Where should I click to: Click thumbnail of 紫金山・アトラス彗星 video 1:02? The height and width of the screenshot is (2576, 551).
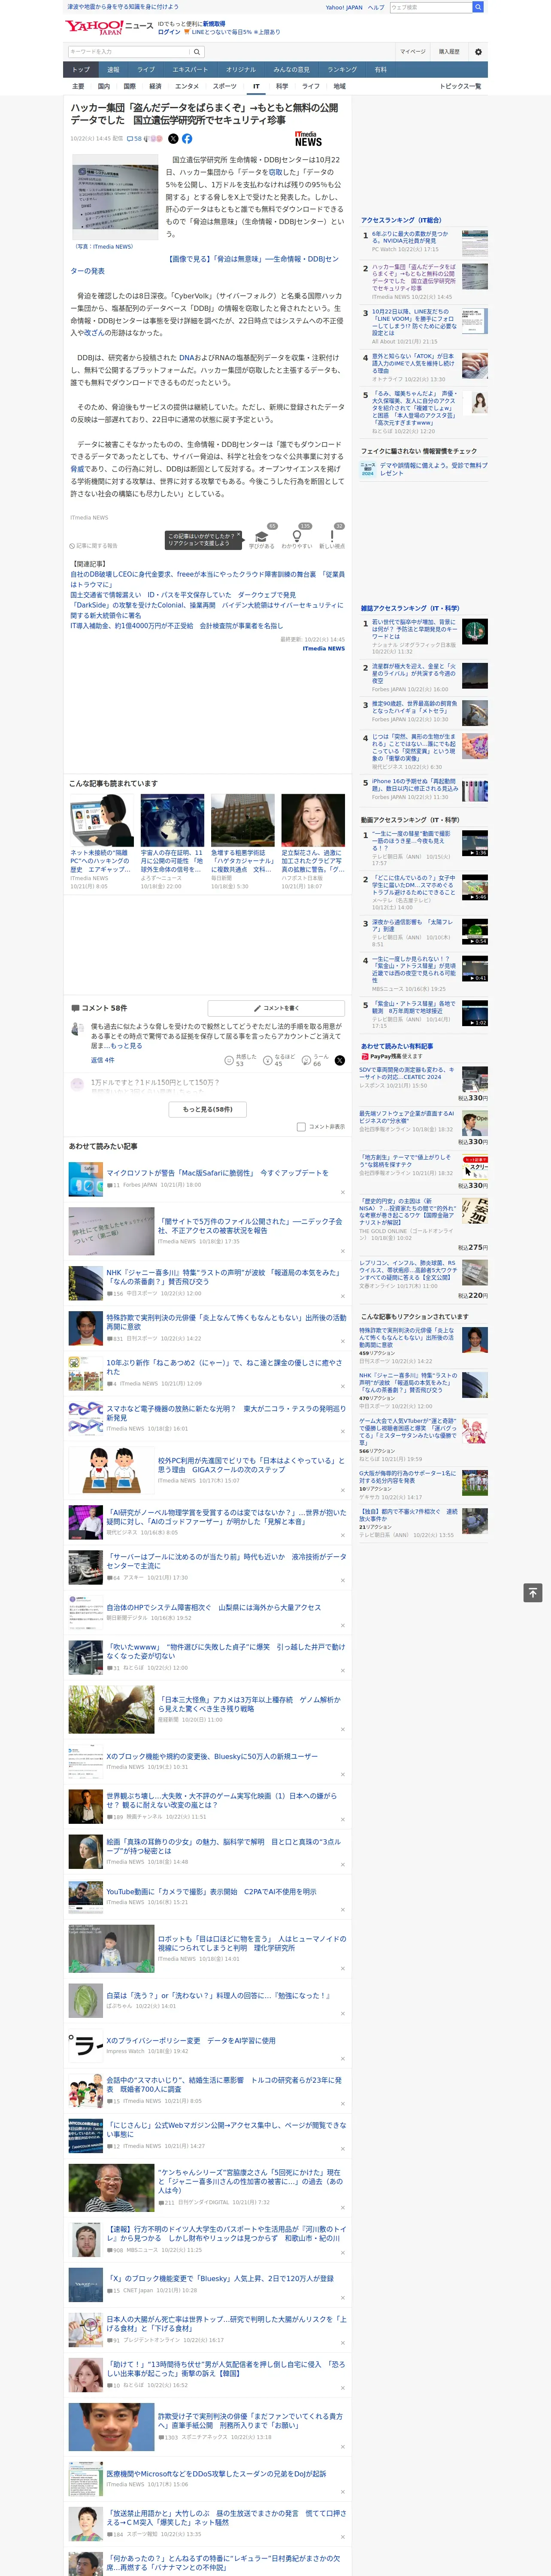475,1013
